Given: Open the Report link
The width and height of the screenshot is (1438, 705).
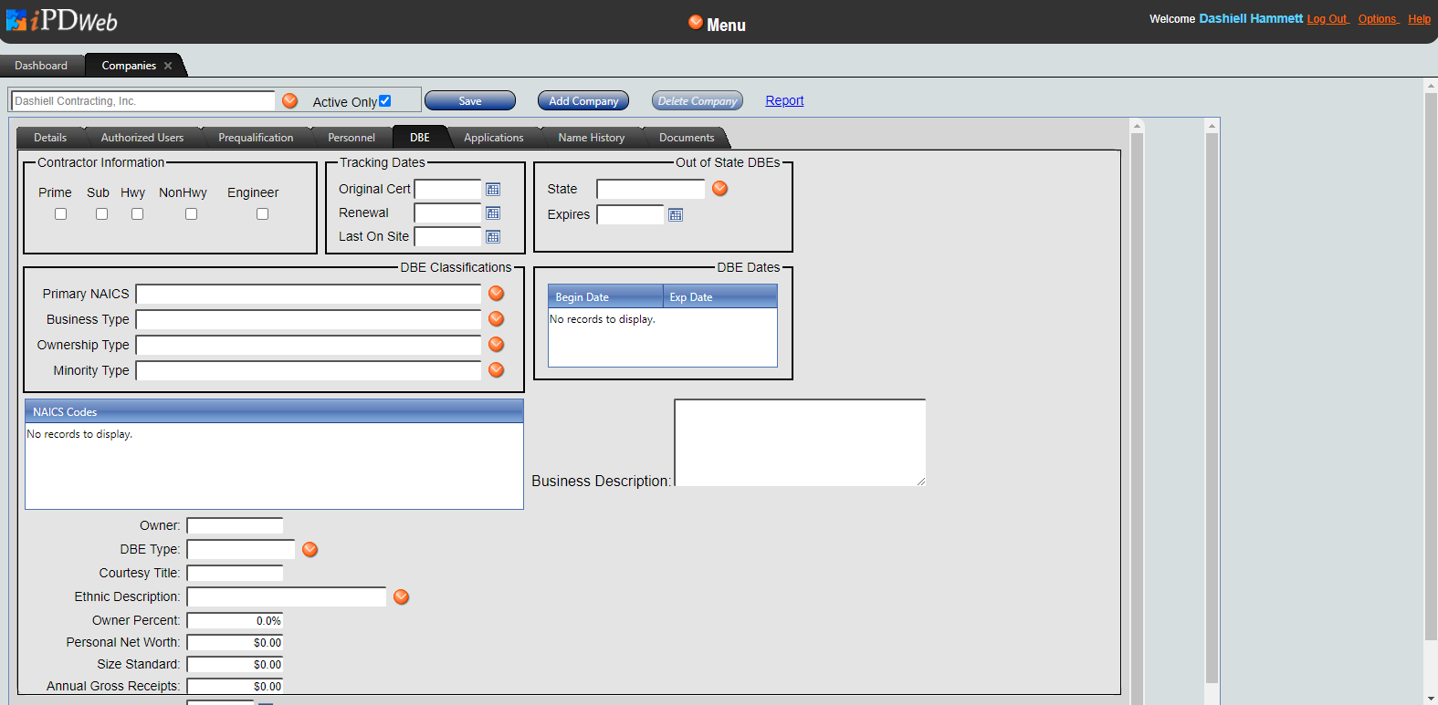Looking at the screenshot, I should coord(784,101).
